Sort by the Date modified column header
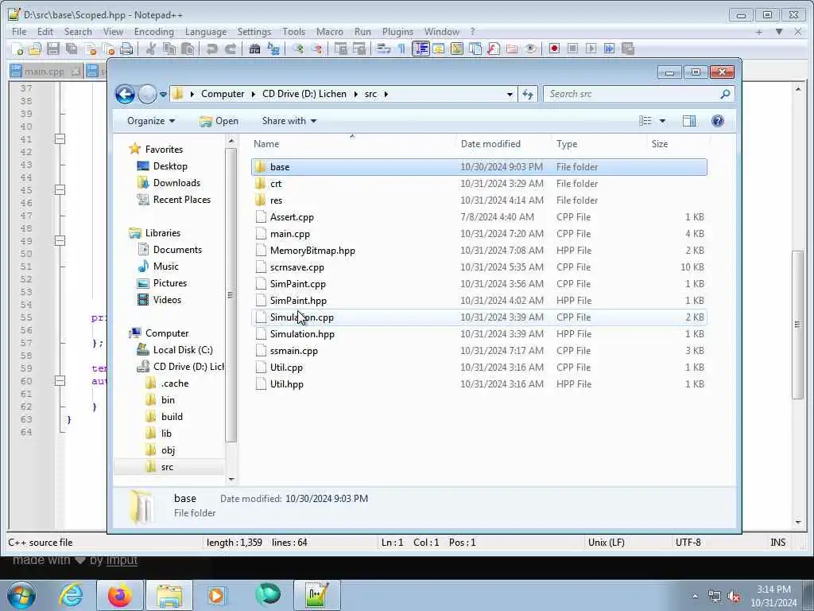The height and width of the screenshot is (611, 814). coord(503,144)
